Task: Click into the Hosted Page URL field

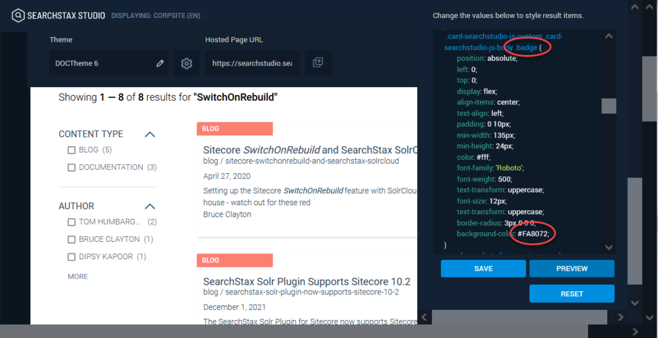Action: pyautogui.click(x=252, y=63)
